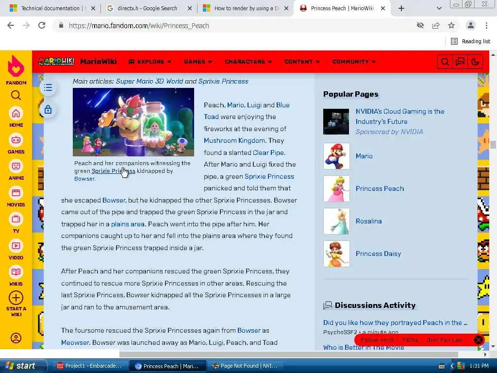Click the Start a Wiki plus icon
497x373 pixels.
coord(16,298)
